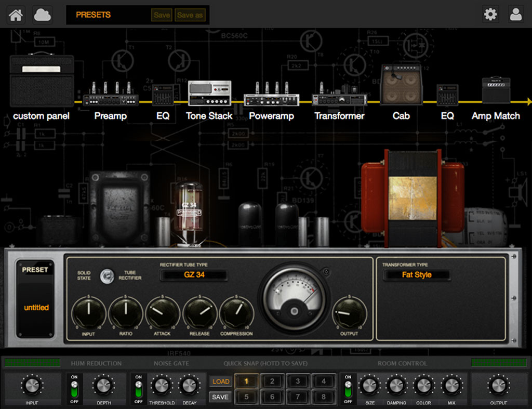This screenshot has height=409, width=532.
Task: Select the Tone Stack module
Action: coord(209,94)
